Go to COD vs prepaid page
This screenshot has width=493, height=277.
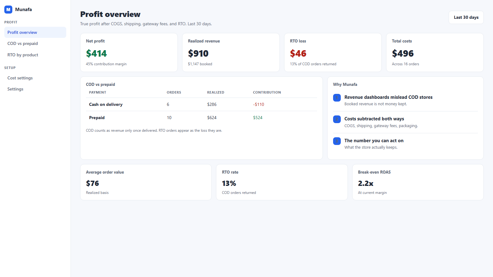coord(35,43)
